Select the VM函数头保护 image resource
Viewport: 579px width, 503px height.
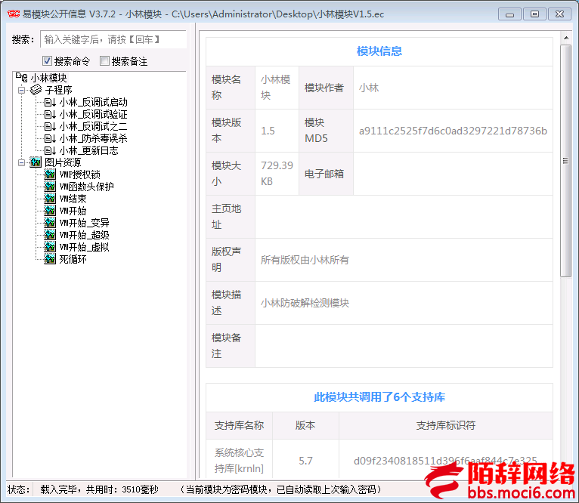tap(86, 187)
